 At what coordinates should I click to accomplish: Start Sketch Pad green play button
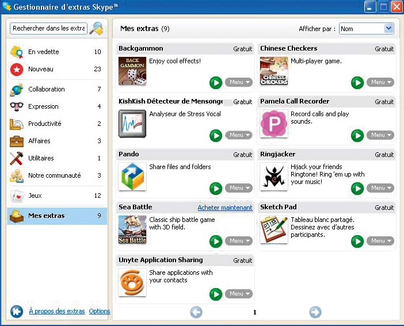[x=357, y=241]
